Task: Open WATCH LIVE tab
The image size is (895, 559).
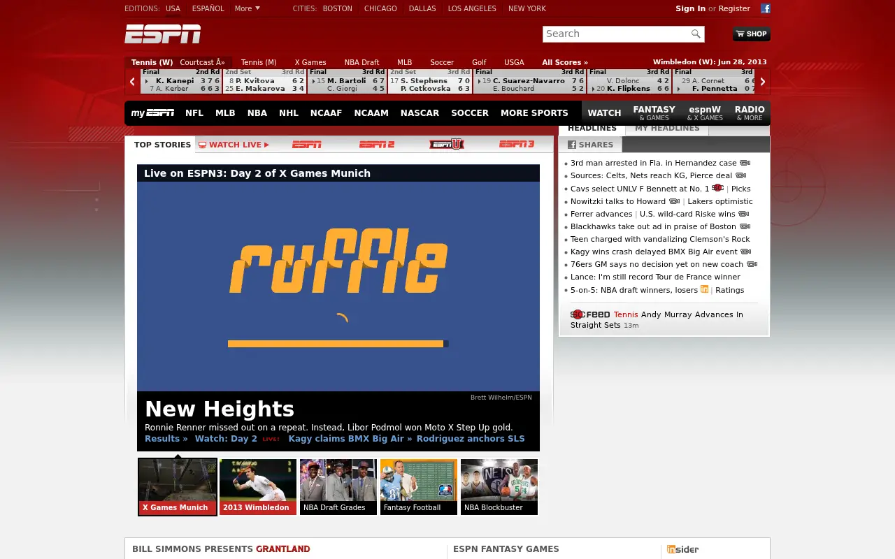Action: 234,145
